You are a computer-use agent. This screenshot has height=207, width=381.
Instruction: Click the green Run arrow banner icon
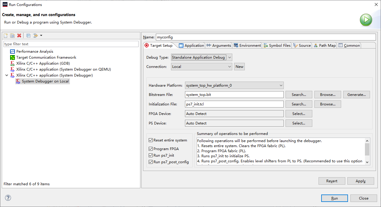click(366, 20)
